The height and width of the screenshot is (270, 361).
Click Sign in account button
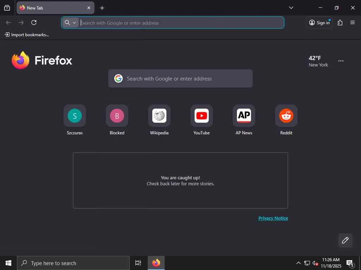tap(319, 22)
